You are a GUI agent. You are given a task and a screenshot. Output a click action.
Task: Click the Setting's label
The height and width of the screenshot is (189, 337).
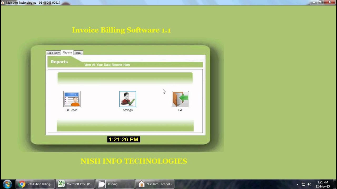[128, 110]
